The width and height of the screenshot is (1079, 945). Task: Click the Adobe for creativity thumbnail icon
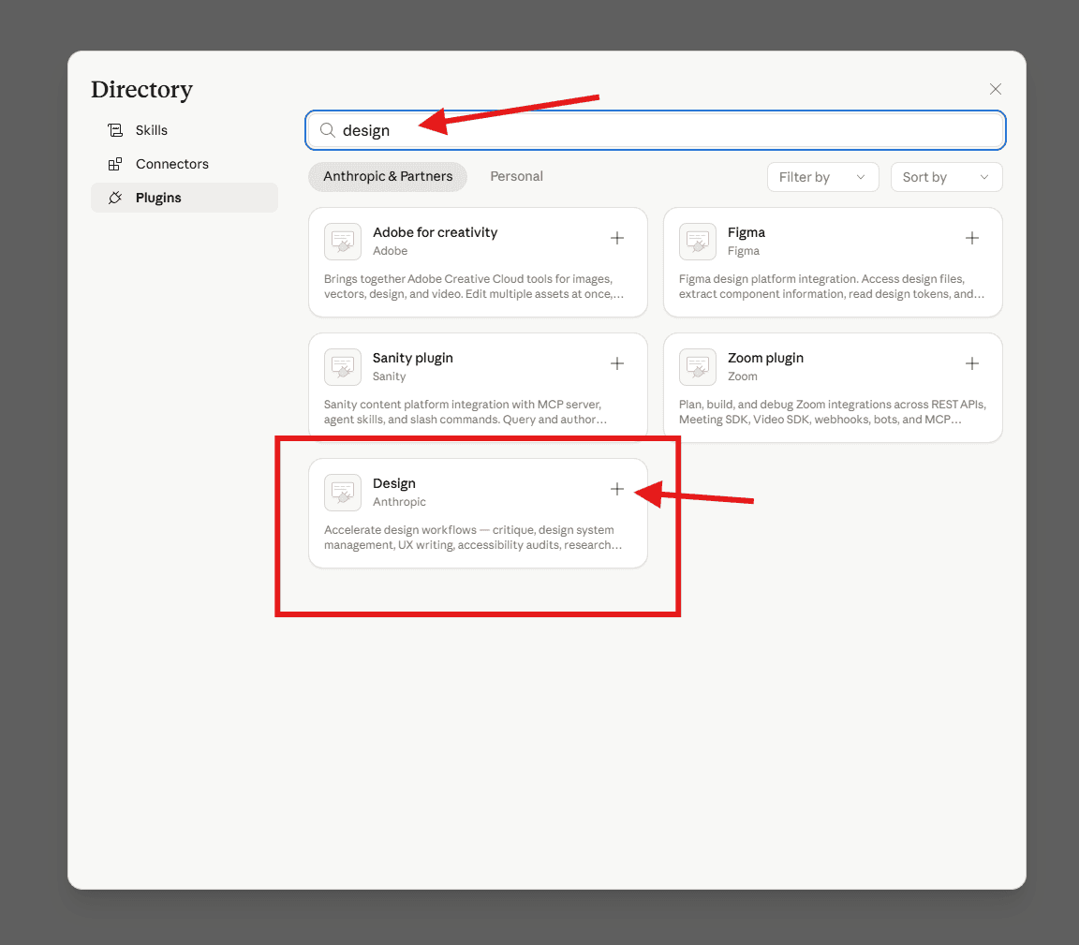pyautogui.click(x=343, y=242)
